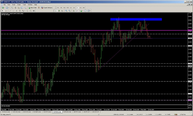
Task: Click the connection status bars indicator
Action: pyautogui.click(x=176, y=114)
